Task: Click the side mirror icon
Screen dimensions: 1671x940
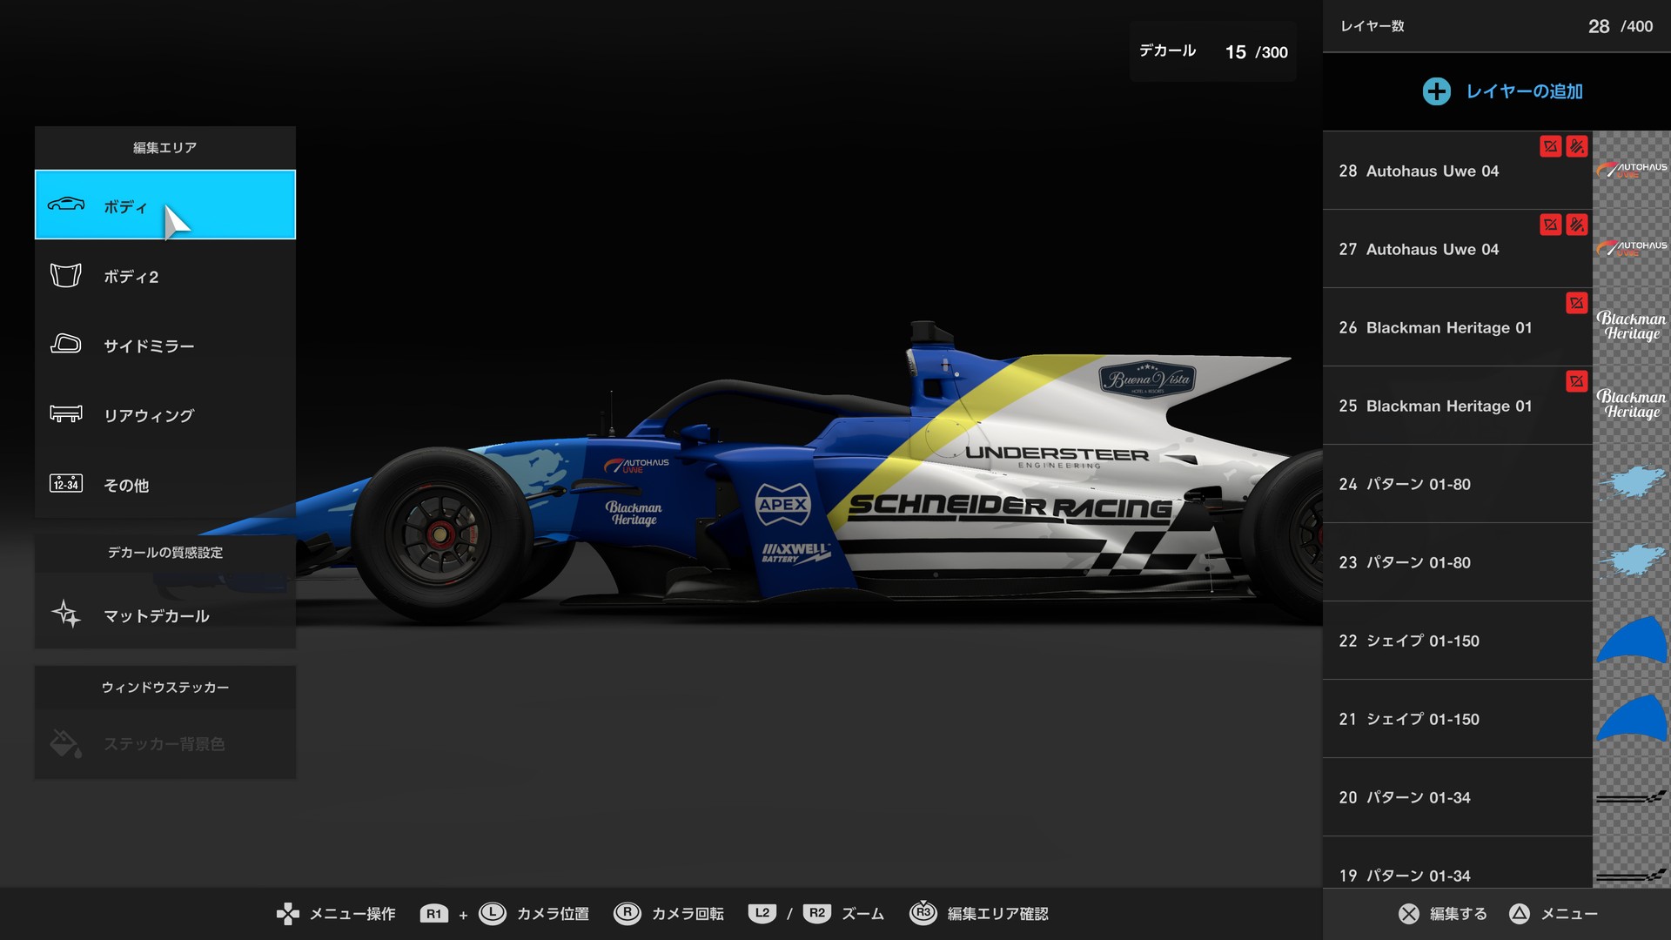Action: click(66, 345)
